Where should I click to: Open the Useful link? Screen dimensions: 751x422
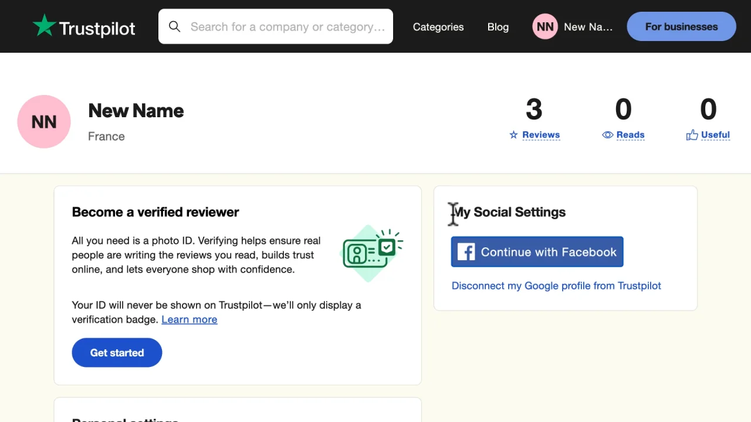(715, 135)
